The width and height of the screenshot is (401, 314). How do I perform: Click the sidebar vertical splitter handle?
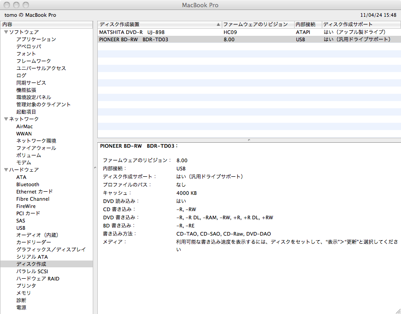point(95,168)
